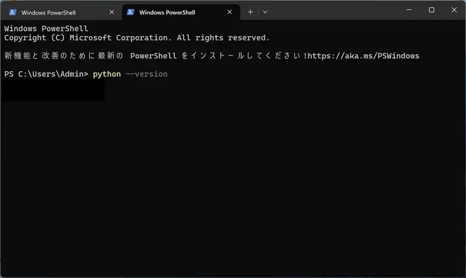The image size is (466, 278).
Task: Expand the new tab profile dropdown chevron
Action: click(265, 12)
